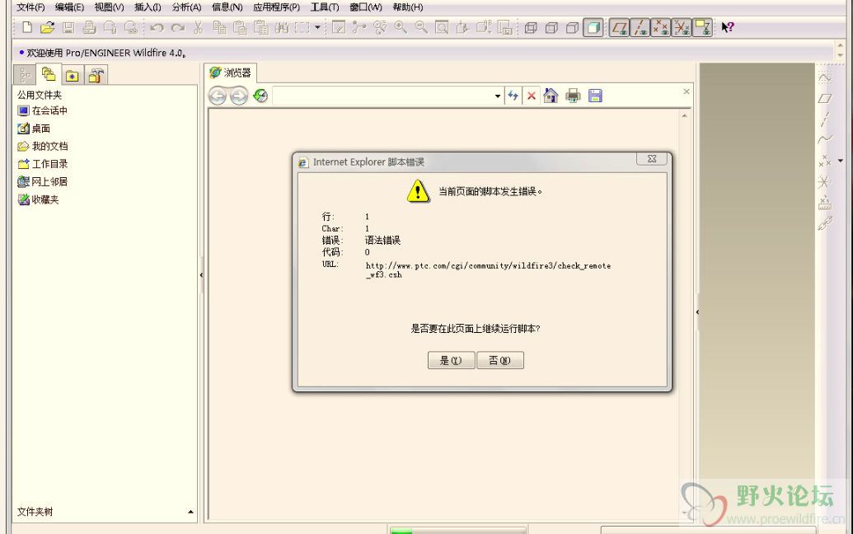853x534 pixels.
Task: Select No Hidden display mode icon
Action: click(572, 28)
